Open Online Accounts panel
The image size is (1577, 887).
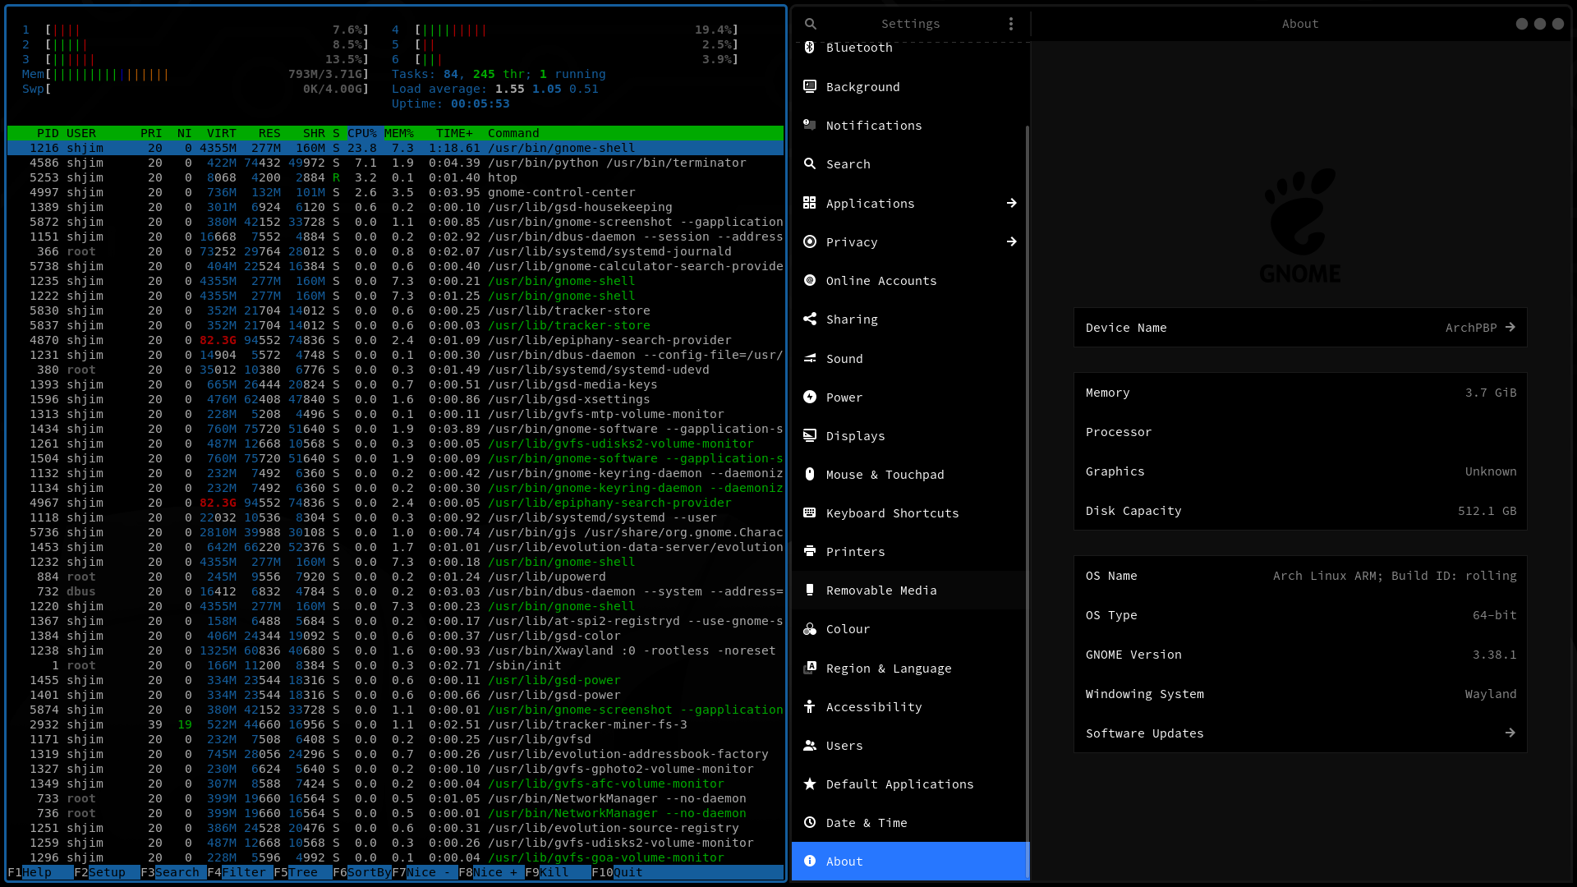tap(910, 280)
